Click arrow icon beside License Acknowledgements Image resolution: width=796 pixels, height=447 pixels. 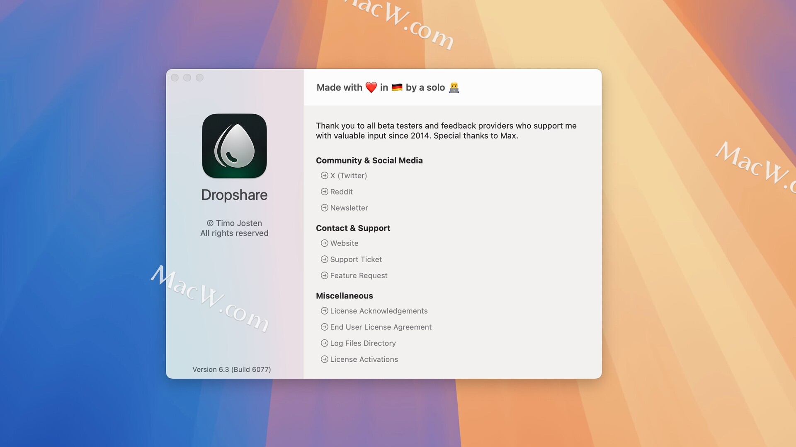[325, 311]
